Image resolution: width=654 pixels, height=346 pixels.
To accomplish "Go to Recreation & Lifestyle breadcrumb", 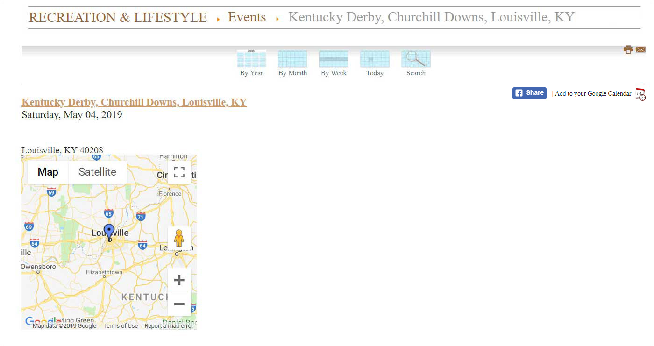I will [x=118, y=18].
